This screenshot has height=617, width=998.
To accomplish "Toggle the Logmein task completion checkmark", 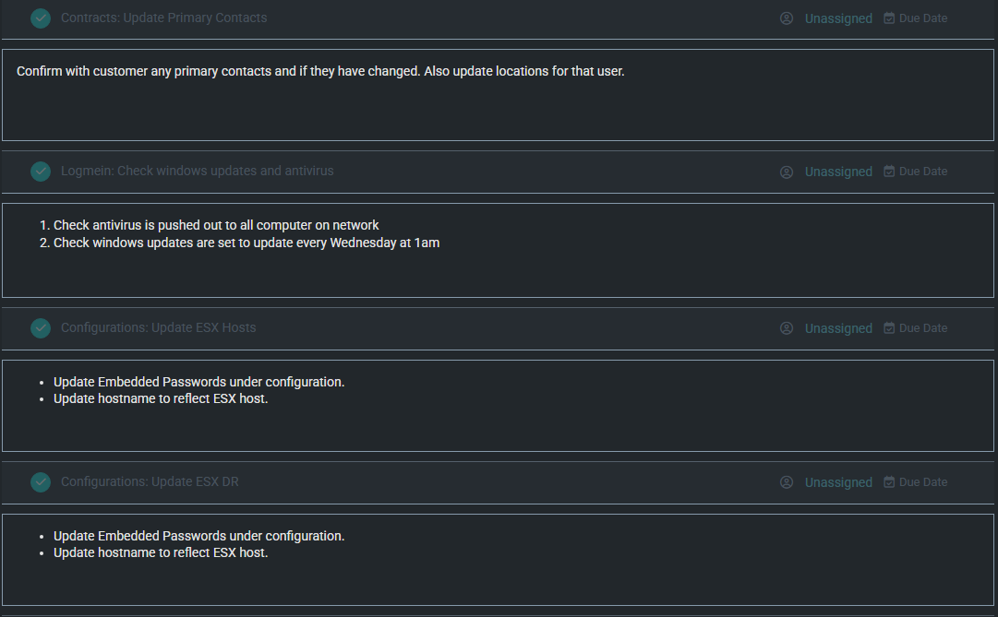I will [x=41, y=172].
